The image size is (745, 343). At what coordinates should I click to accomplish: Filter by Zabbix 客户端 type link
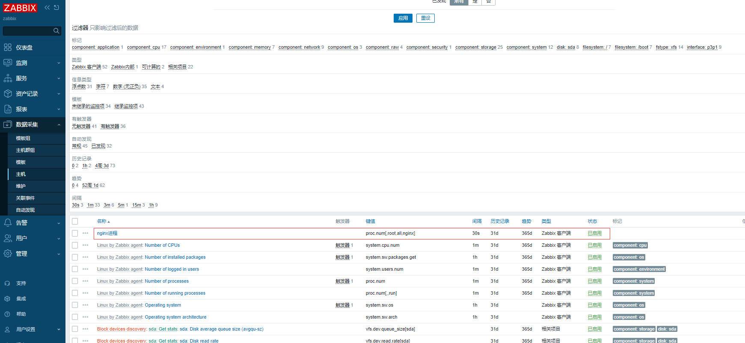click(86, 67)
